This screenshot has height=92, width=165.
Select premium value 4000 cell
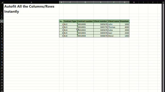pyautogui.click(x=125, y=27)
